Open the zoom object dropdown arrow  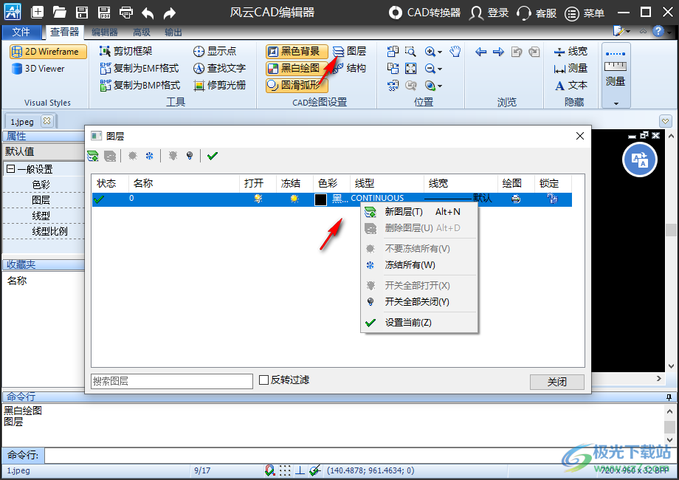click(440, 86)
